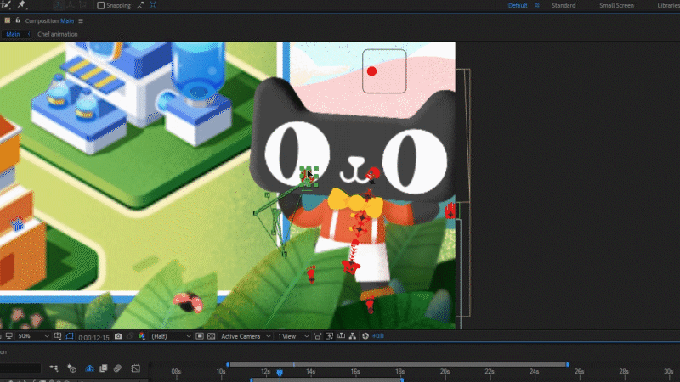The height and width of the screenshot is (382, 680).
Task: Click the timeline search field
Action: point(20,368)
